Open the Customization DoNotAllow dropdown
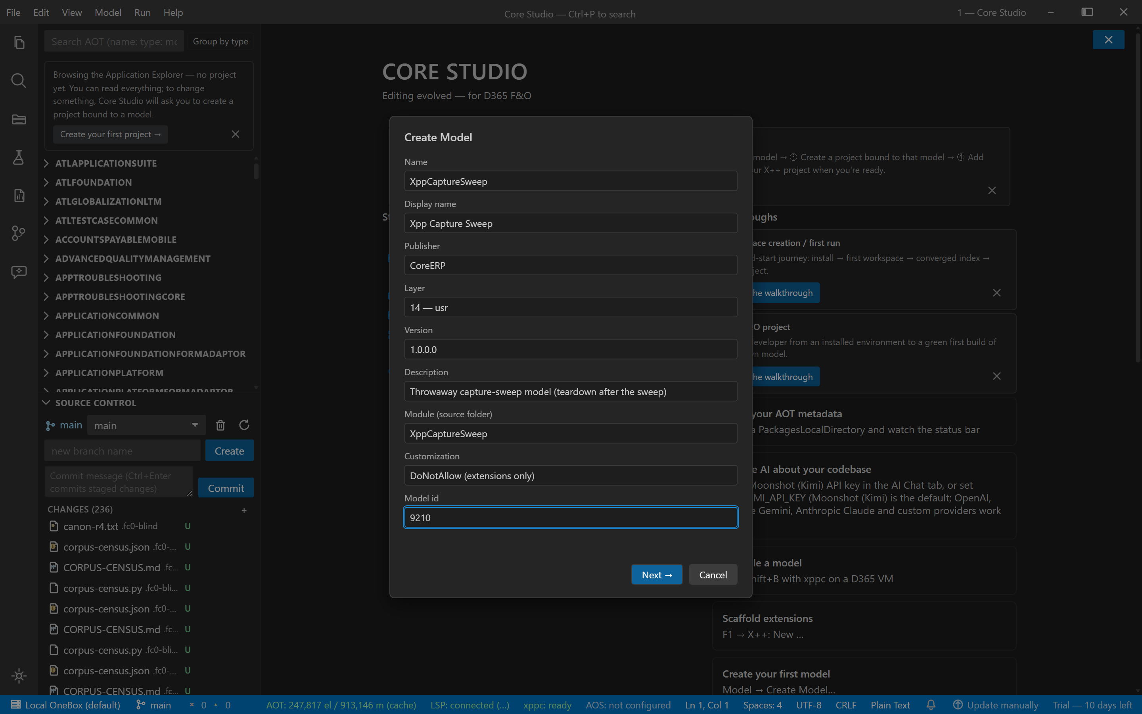This screenshot has height=714, width=1142. (x=571, y=475)
